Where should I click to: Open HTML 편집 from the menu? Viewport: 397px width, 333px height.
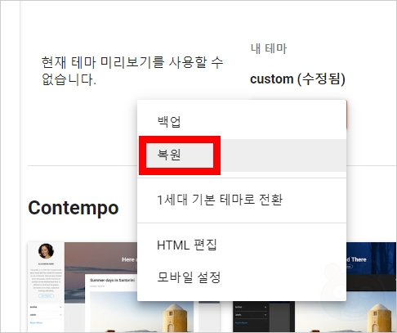pyautogui.click(x=242, y=245)
